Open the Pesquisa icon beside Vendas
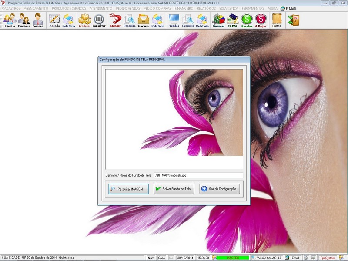 [x=188, y=20]
